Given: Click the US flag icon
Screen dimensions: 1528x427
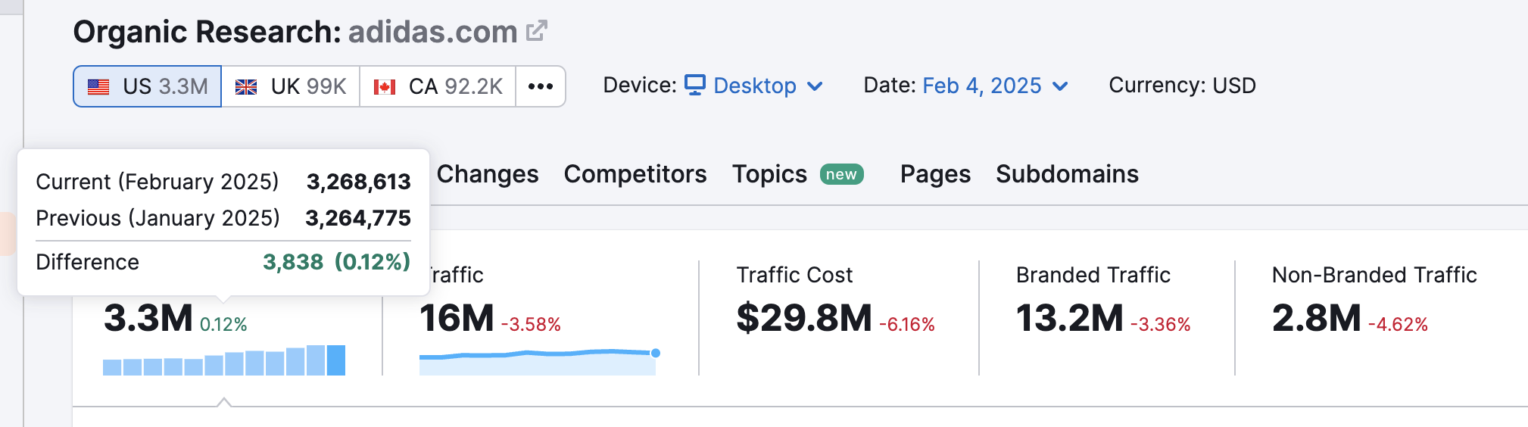Looking at the screenshot, I should coord(98,87).
